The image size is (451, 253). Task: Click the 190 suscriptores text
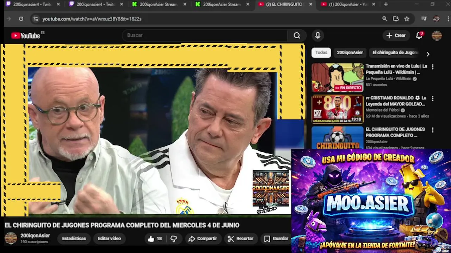pos(34,242)
